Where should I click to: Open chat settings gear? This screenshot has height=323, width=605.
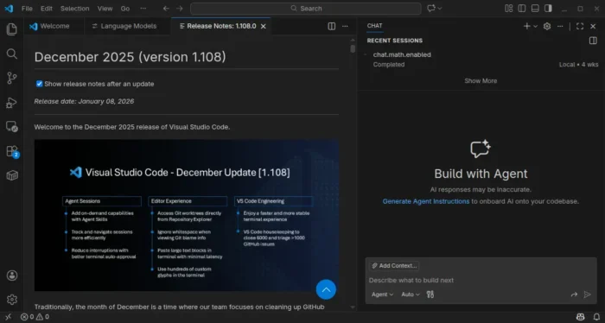tap(547, 26)
